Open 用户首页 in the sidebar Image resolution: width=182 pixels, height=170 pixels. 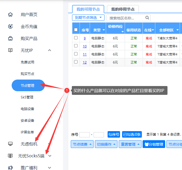pyautogui.click(x=29, y=15)
